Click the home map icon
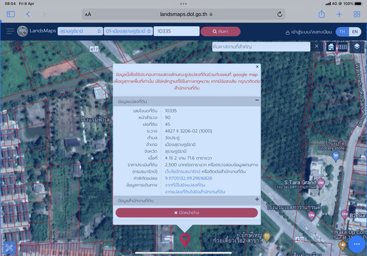367x256 pixels. (x=331, y=47)
